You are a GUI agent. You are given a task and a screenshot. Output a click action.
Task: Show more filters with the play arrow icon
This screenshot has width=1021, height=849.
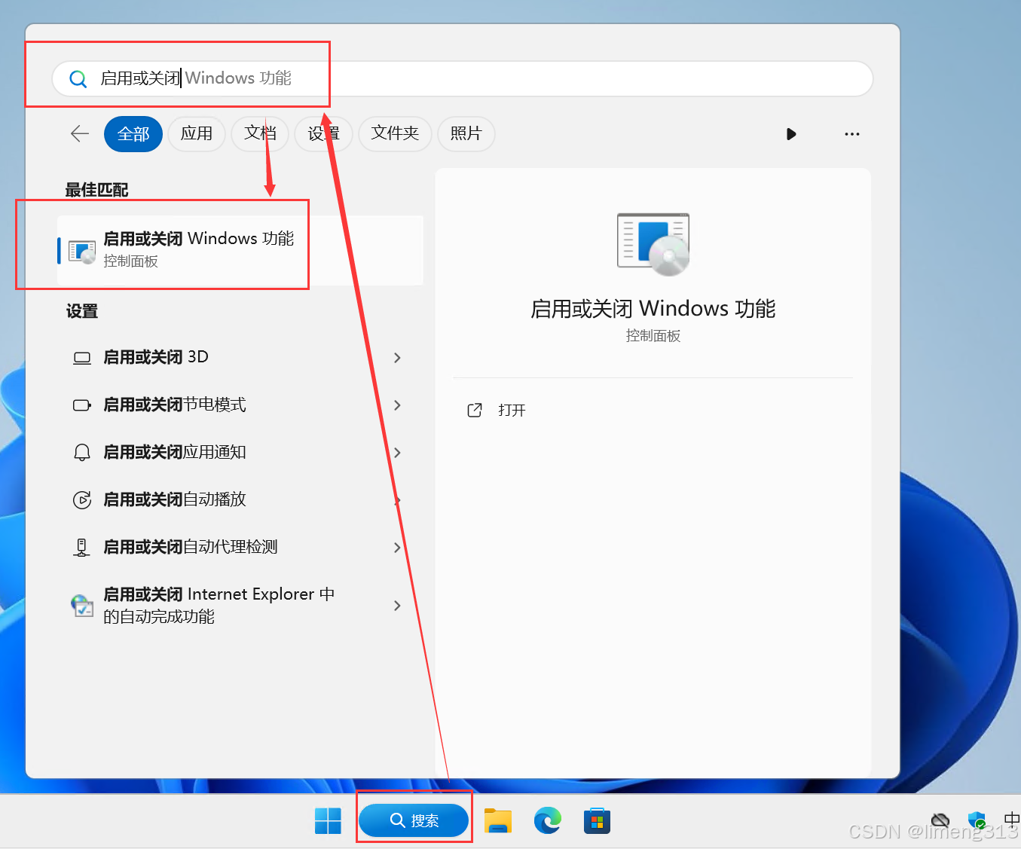click(x=791, y=134)
